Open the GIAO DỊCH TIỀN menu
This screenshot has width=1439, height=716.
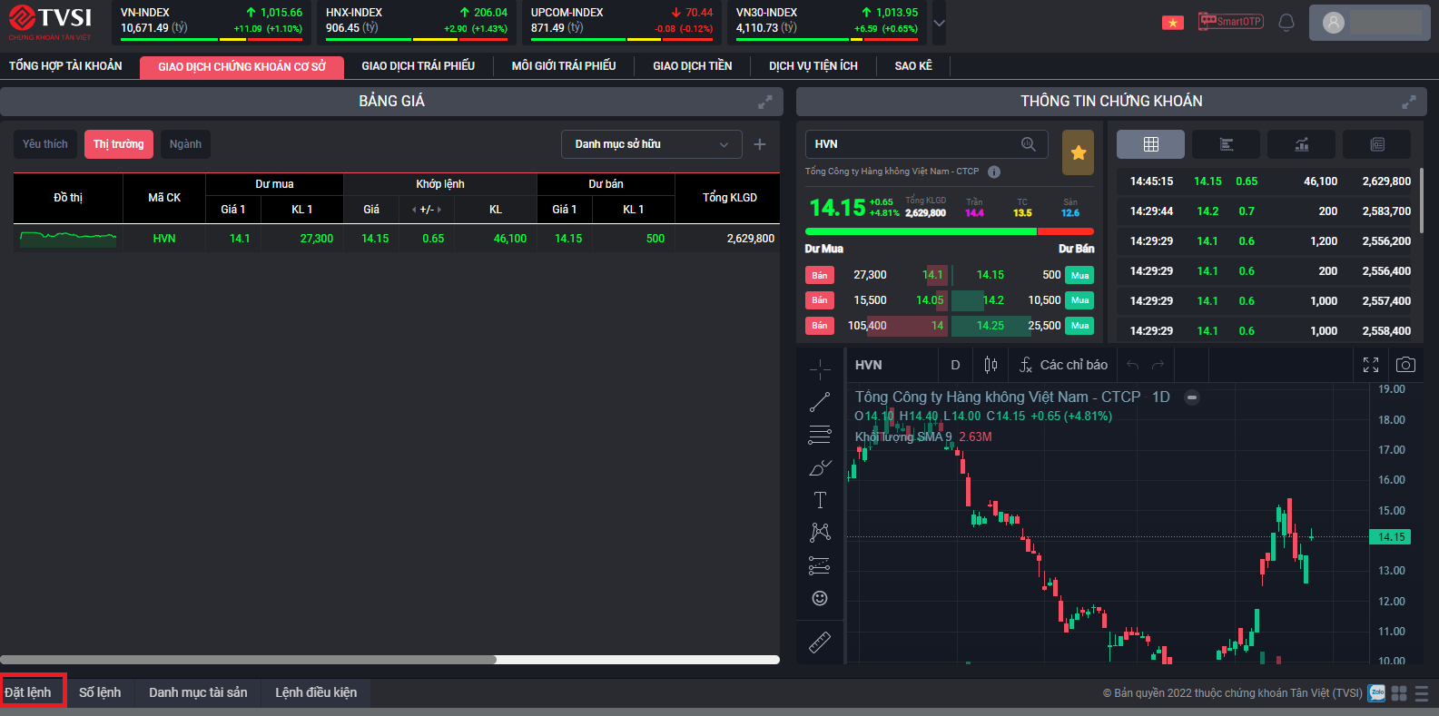coord(692,66)
